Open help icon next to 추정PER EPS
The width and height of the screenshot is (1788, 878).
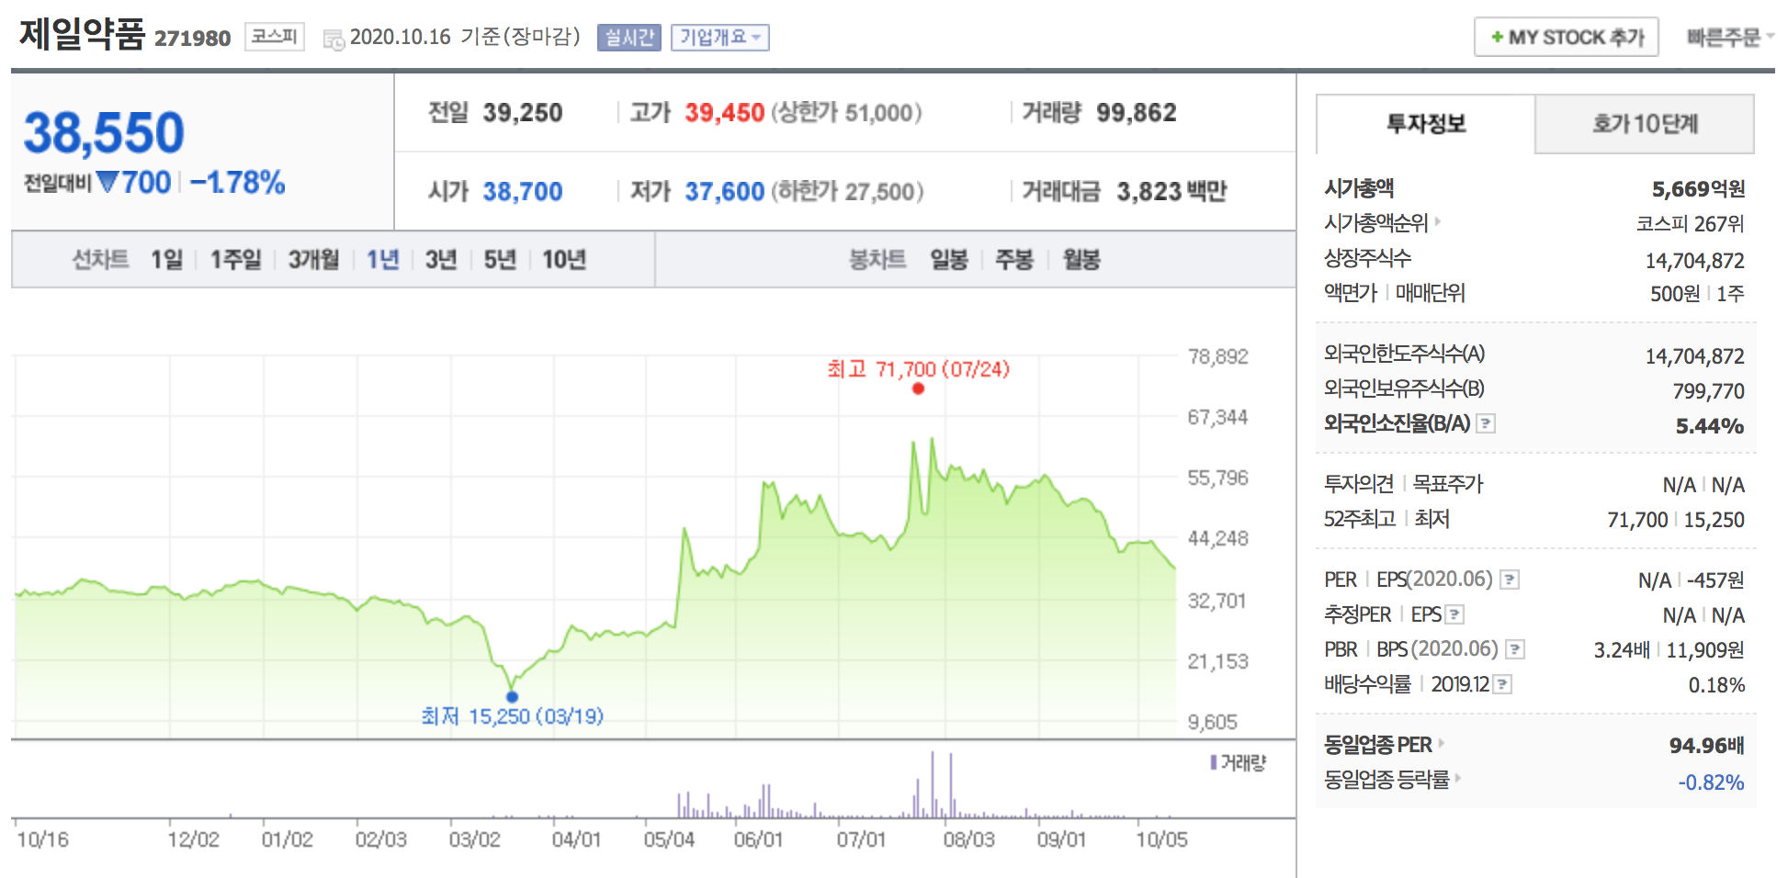pyautogui.click(x=1454, y=614)
